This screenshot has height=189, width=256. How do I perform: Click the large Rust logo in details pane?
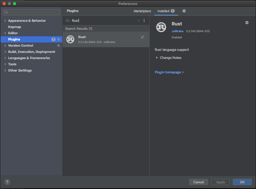[x=161, y=27]
